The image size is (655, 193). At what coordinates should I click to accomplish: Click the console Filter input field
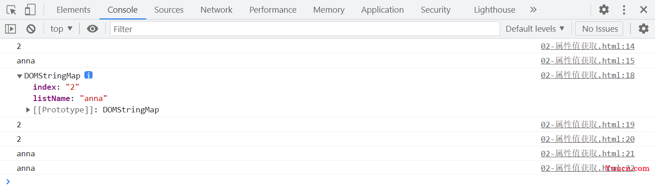click(305, 29)
